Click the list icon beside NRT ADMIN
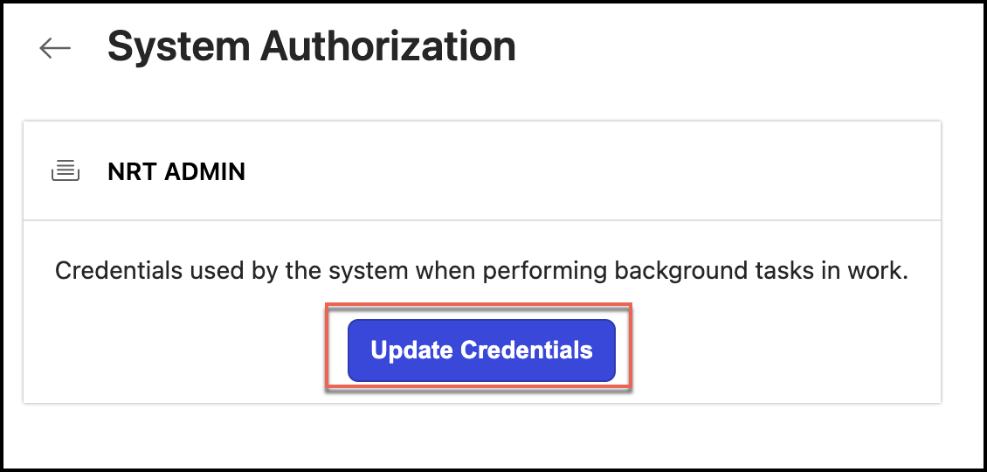 pos(66,171)
